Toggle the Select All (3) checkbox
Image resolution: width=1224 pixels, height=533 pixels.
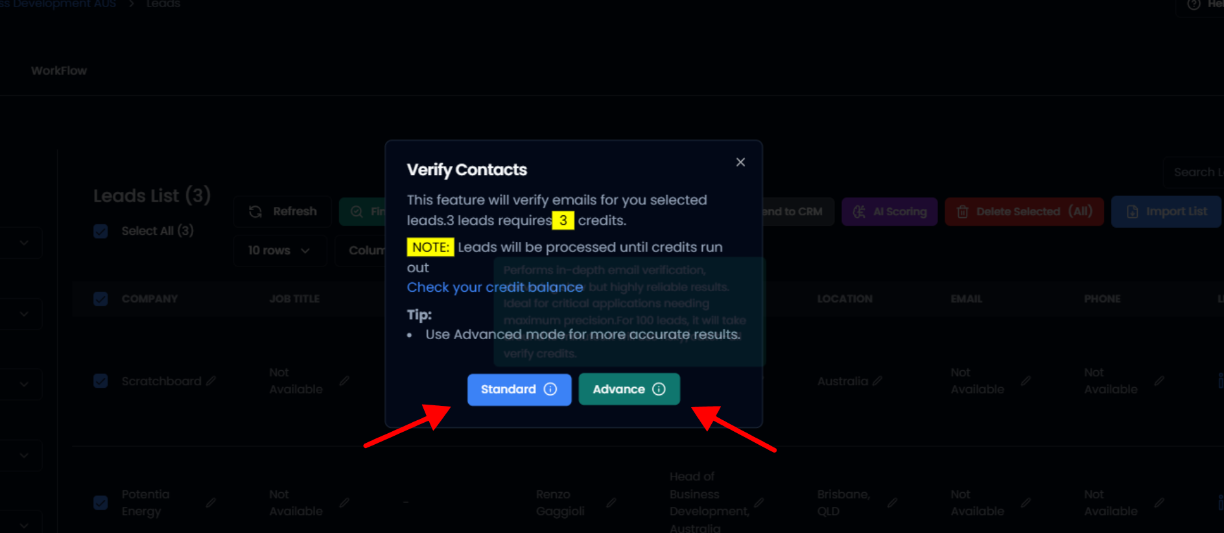pyautogui.click(x=100, y=231)
